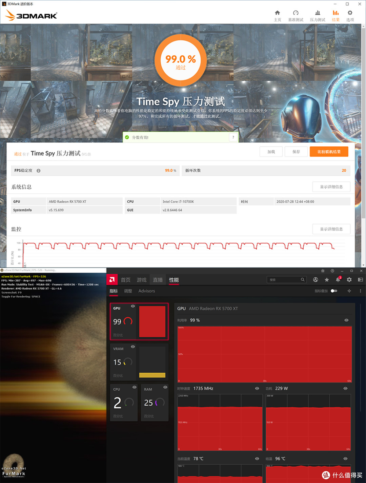The image size is (366, 483).
Task: Open the bug report icon in Radeon Software
Action: click(323, 271)
